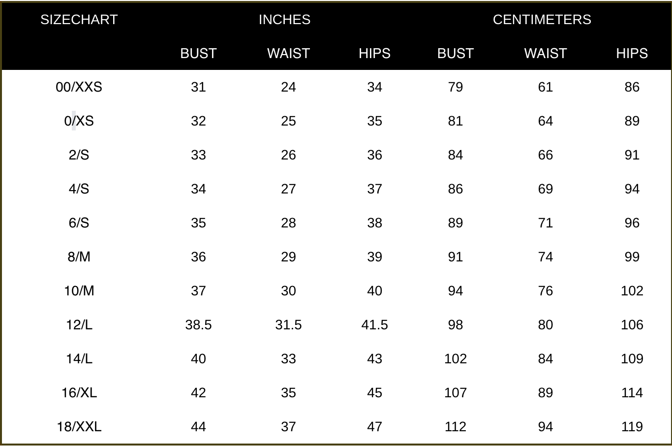Click the 6/S size label
This screenshot has width=672, height=447.
pos(79,223)
